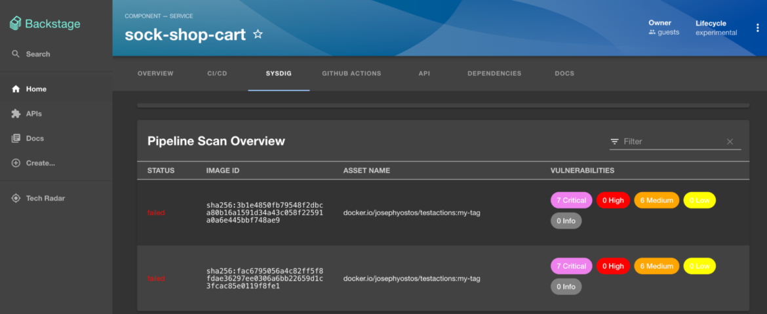Click image ID sha256:fac6795056a4c82ff5f8
This screenshot has width=767, height=314.
tap(265, 279)
